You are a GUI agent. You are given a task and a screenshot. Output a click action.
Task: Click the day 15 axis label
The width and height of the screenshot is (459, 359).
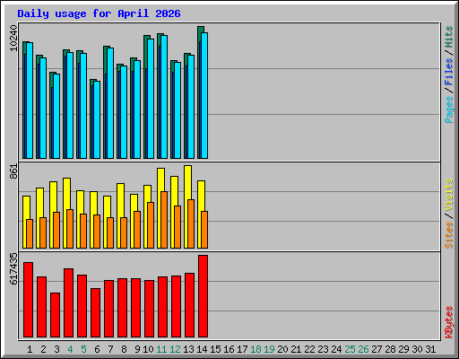[215, 349]
